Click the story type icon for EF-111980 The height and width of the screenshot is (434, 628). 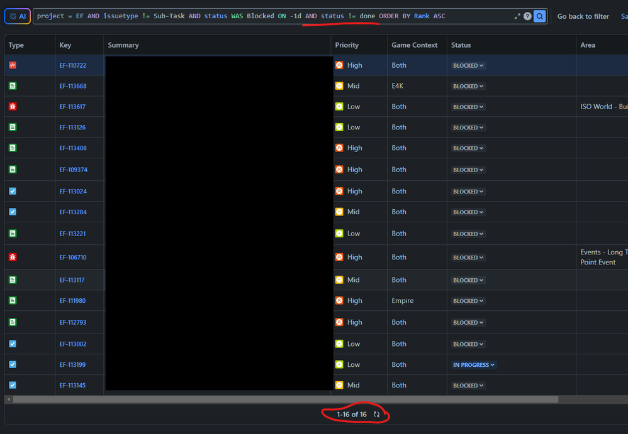pos(13,300)
